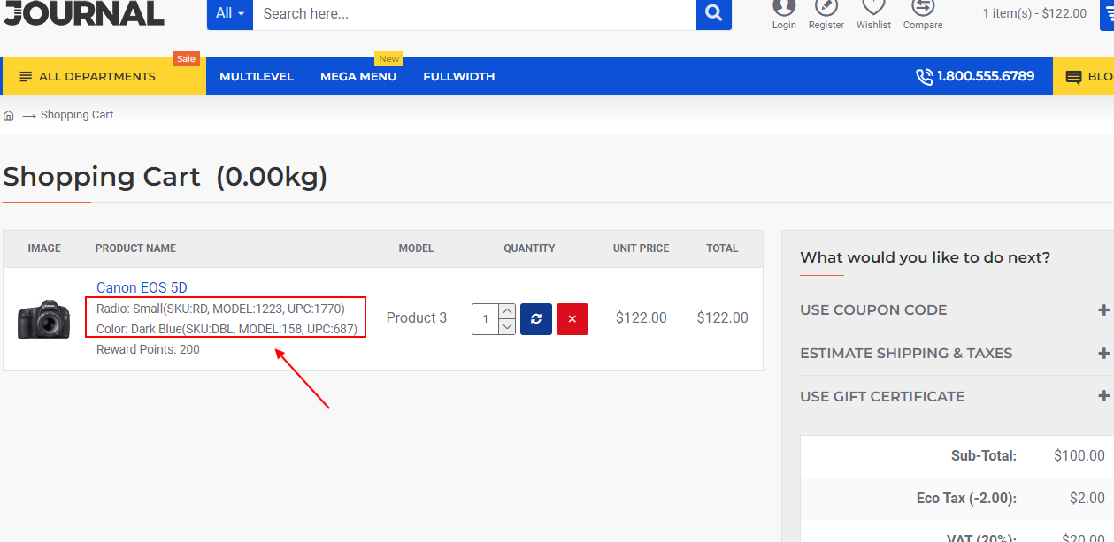Open the Wishlist heart icon

(x=873, y=7)
